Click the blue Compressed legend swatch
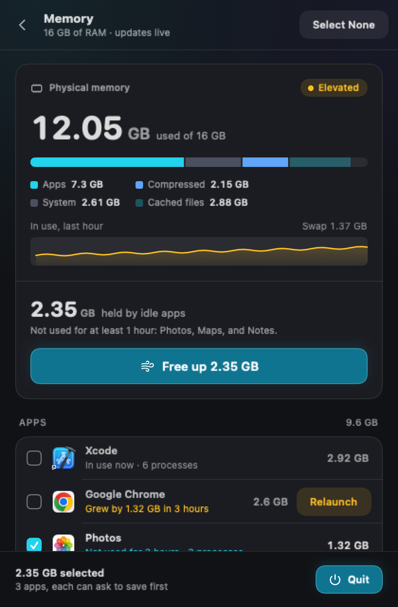This screenshot has height=607, width=398. [x=139, y=185]
